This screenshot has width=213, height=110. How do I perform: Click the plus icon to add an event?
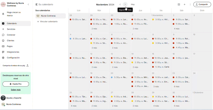[x=184, y=4]
